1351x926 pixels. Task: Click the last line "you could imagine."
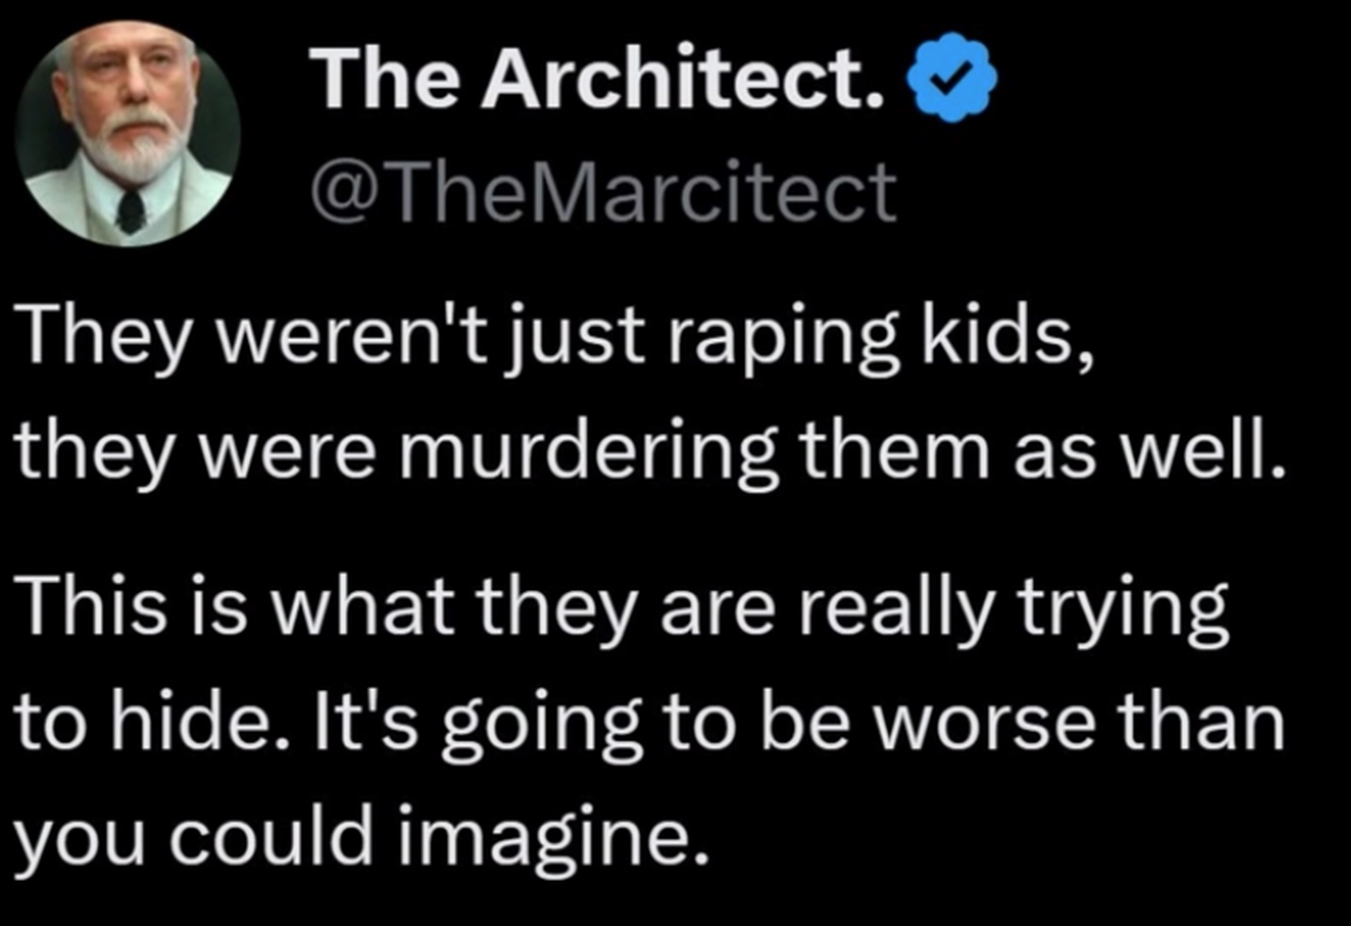pyautogui.click(x=360, y=837)
